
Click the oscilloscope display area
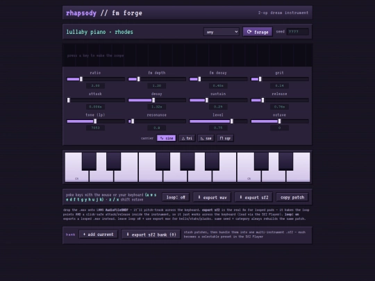(187, 56)
